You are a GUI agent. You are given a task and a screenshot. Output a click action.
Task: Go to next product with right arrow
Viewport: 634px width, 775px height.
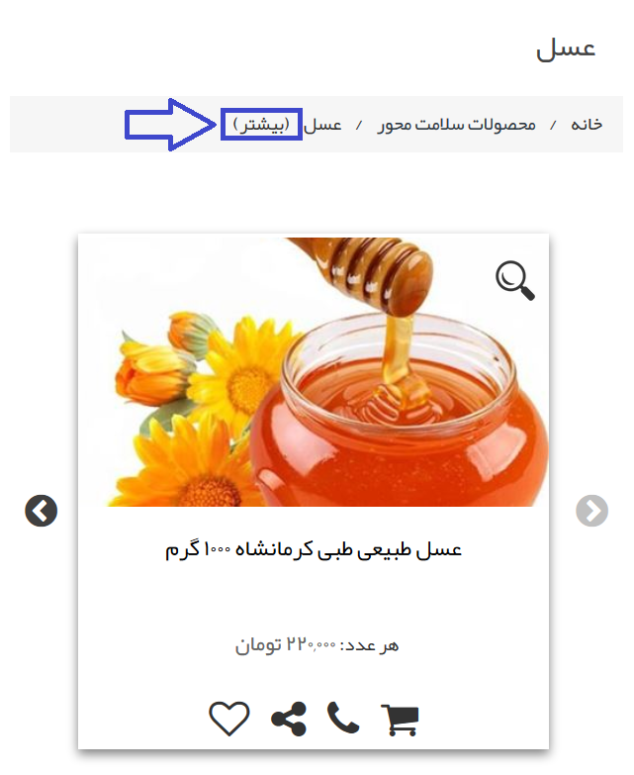pos(592,511)
